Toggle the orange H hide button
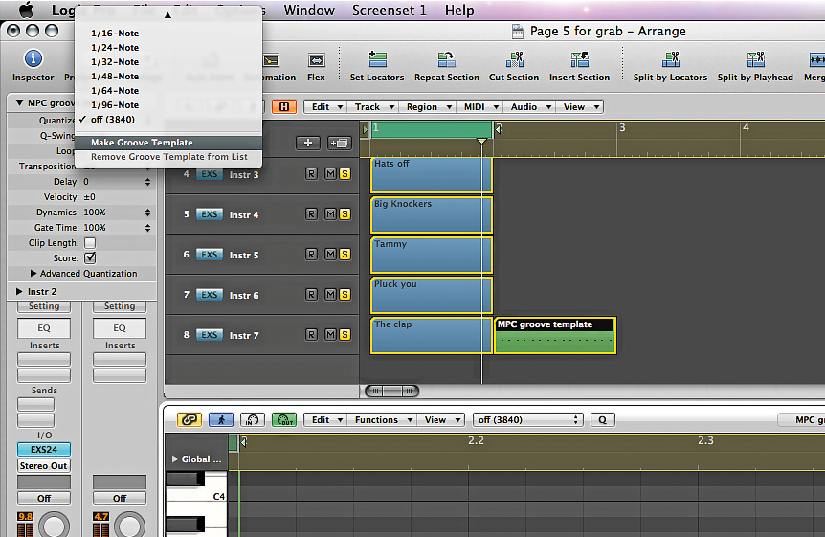This screenshot has width=825, height=537. (x=284, y=107)
